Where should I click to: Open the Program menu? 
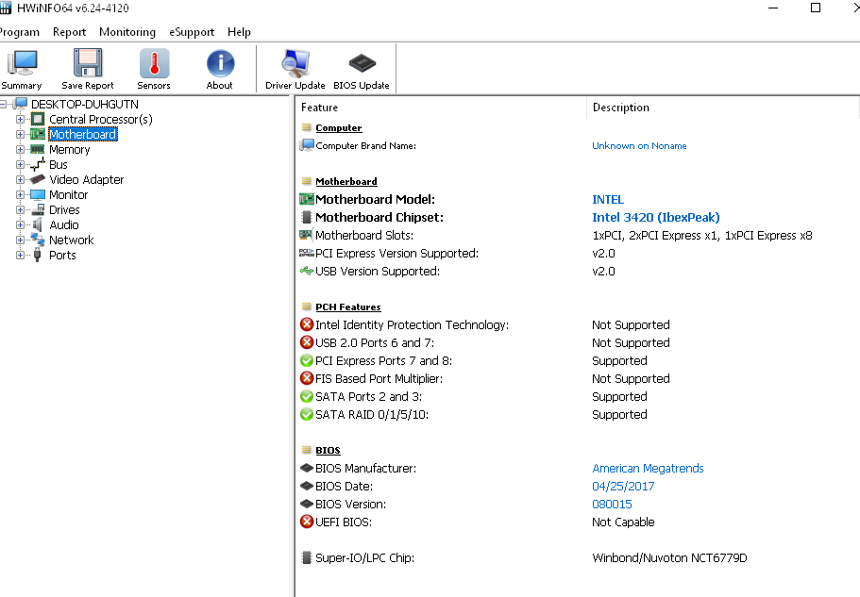coord(19,32)
